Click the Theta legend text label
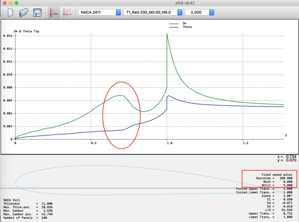 [x=187, y=27]
